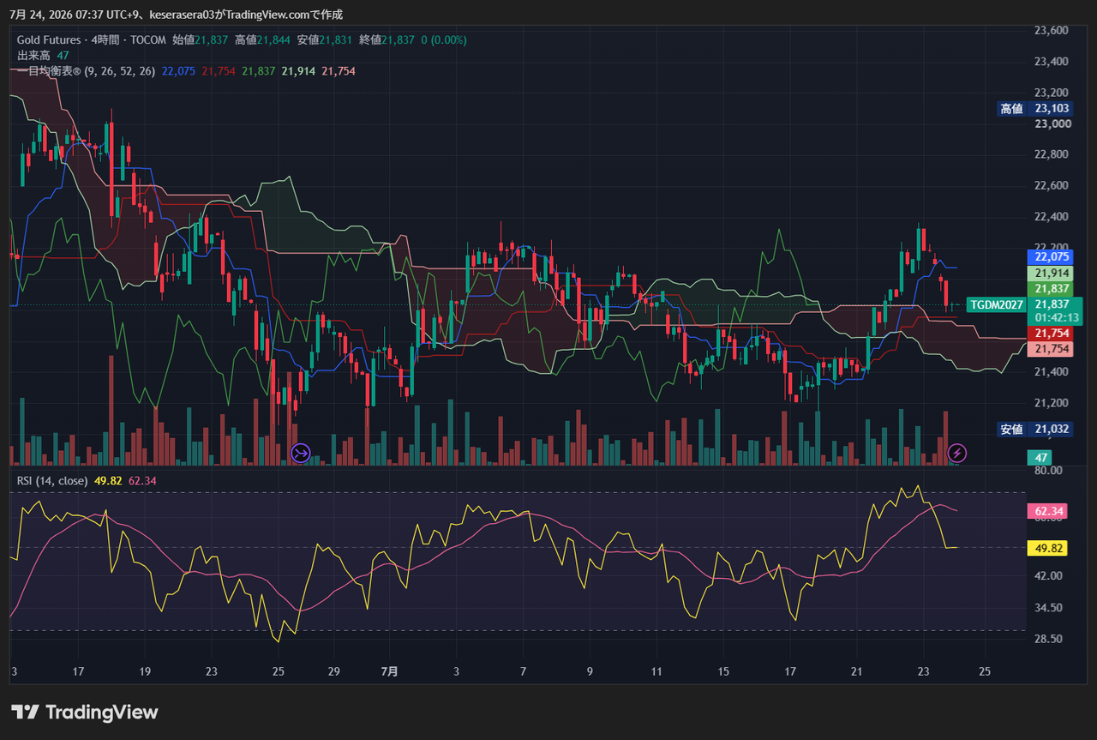The height and width of the screenshot is (740, 1097).
Task: Select the 高値 value 21,844 in legend
Action: tap(273, 40)
